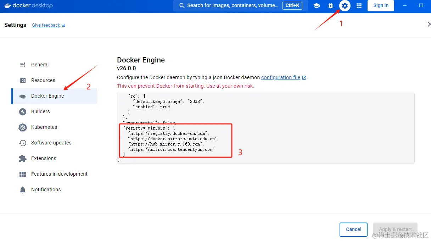Open the Notifications settings section
431x241 pixels.
tap(54, 190)
